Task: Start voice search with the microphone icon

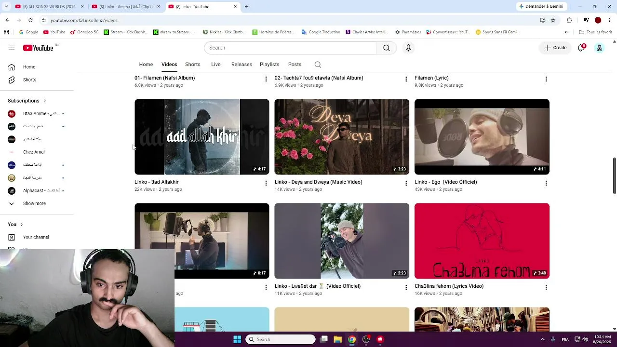Action: click(408, 48)
